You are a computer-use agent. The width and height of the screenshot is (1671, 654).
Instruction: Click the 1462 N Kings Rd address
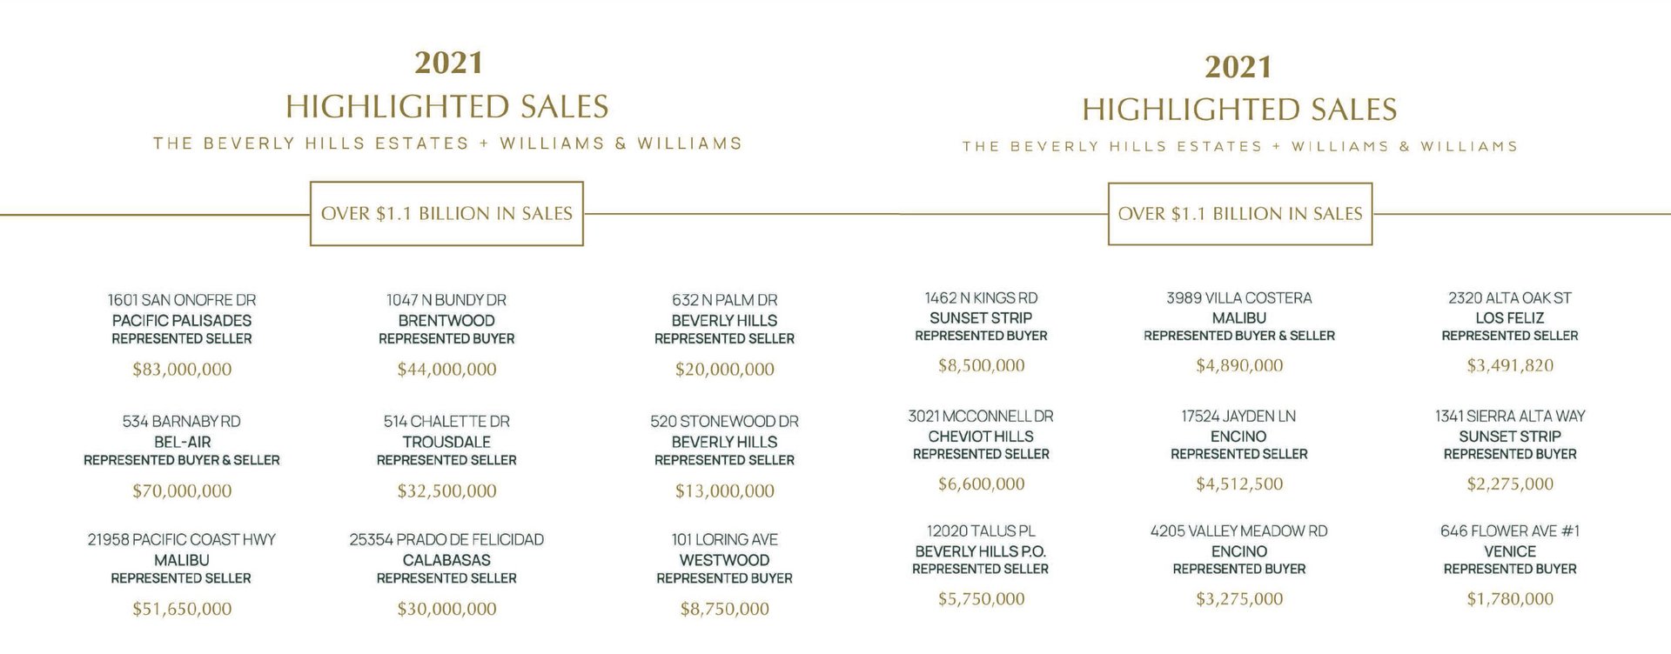(x=981, y=298)
